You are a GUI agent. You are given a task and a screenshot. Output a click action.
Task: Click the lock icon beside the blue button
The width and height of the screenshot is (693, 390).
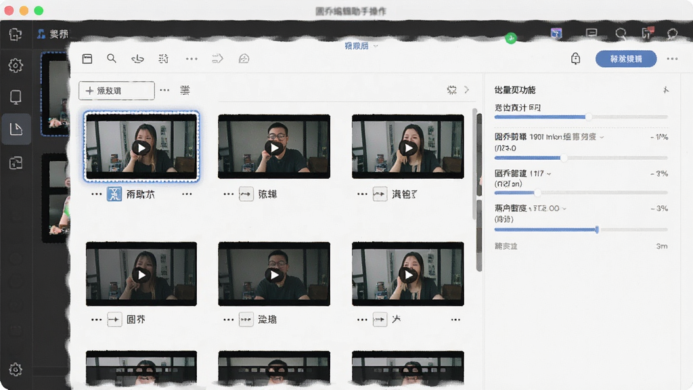click(575, 58)
